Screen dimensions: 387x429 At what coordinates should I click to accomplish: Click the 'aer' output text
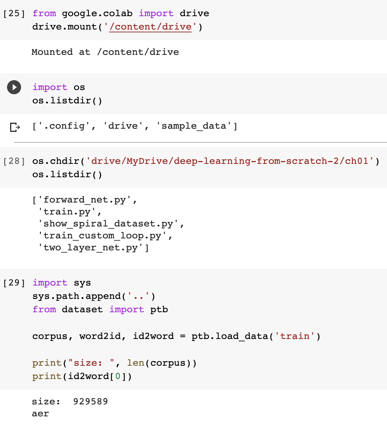pyautogui.click(x=40, y=414)
